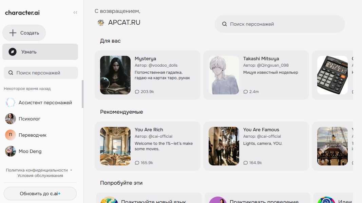
Task: Collapse the sidebar with the double-chevron control
Action: pyautogui.click(x=75, y=12)
